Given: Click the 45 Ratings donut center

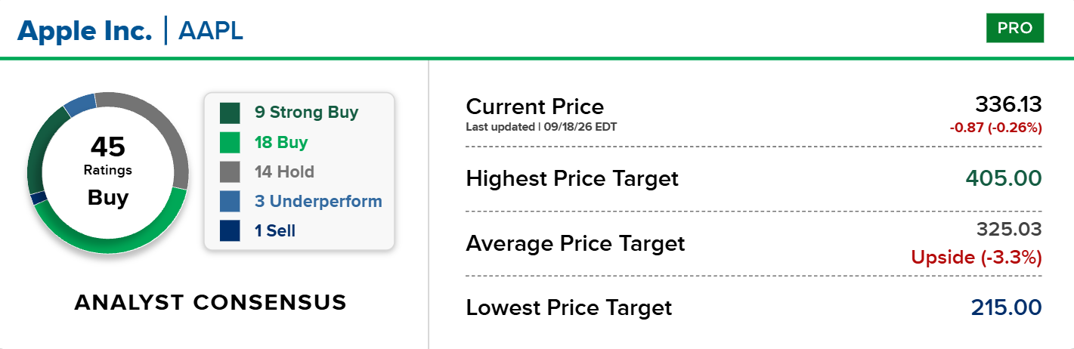Looking at the screenshot, I should pyautogui.click(x=108, y=172).
